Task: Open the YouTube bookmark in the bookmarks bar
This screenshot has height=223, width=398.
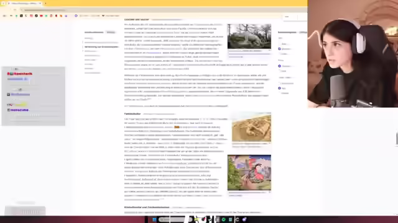Action: [x=41, y=15]
